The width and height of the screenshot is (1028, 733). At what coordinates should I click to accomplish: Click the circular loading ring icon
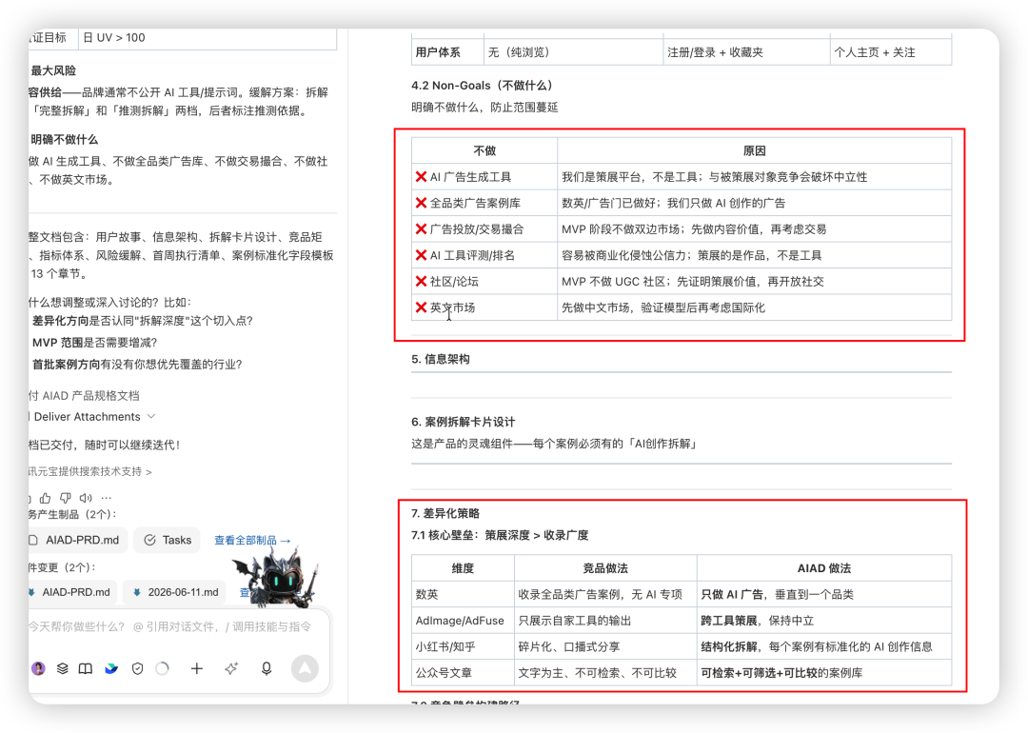click(x=163, y=668)
